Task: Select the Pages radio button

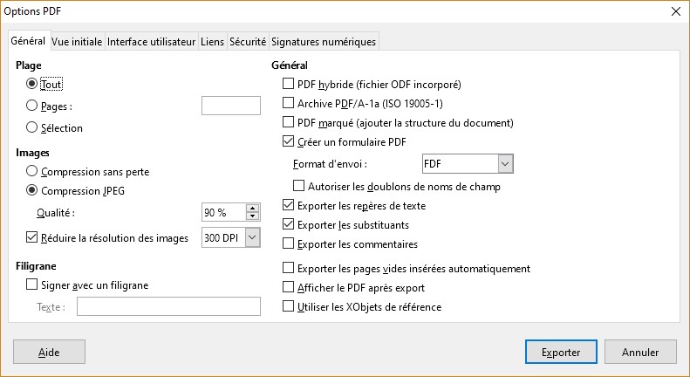Action: pos(33,106)
